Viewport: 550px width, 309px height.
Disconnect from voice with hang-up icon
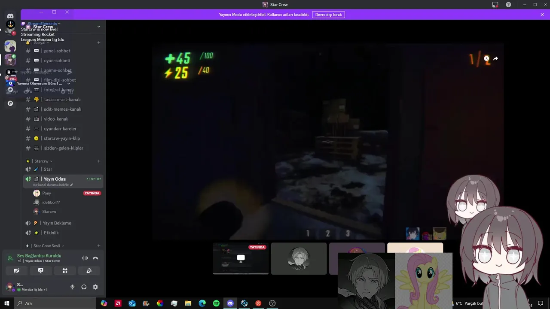tap(95, 258)
